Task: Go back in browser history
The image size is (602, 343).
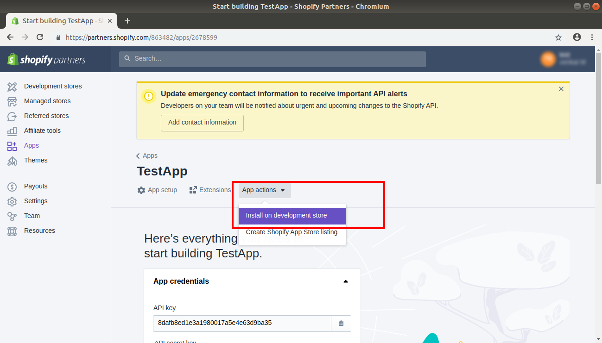Action: point(10,37)
